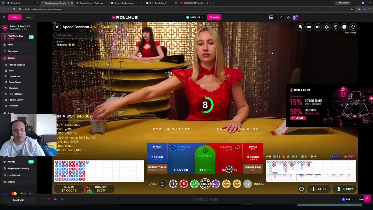Open the live chat panel icon
Viewport: 373px width, 210px height.
pyautogui.click(x=300, y=27)
